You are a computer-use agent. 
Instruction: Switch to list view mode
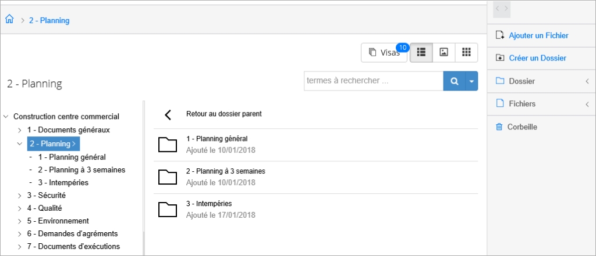pyautogui.click(x=421, y=52)
